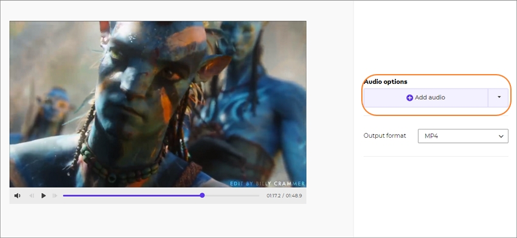Image resolution: width=517 pixels, height=238 pixels.
Task: Click the Add audio label text
Action: click(430, 98)
